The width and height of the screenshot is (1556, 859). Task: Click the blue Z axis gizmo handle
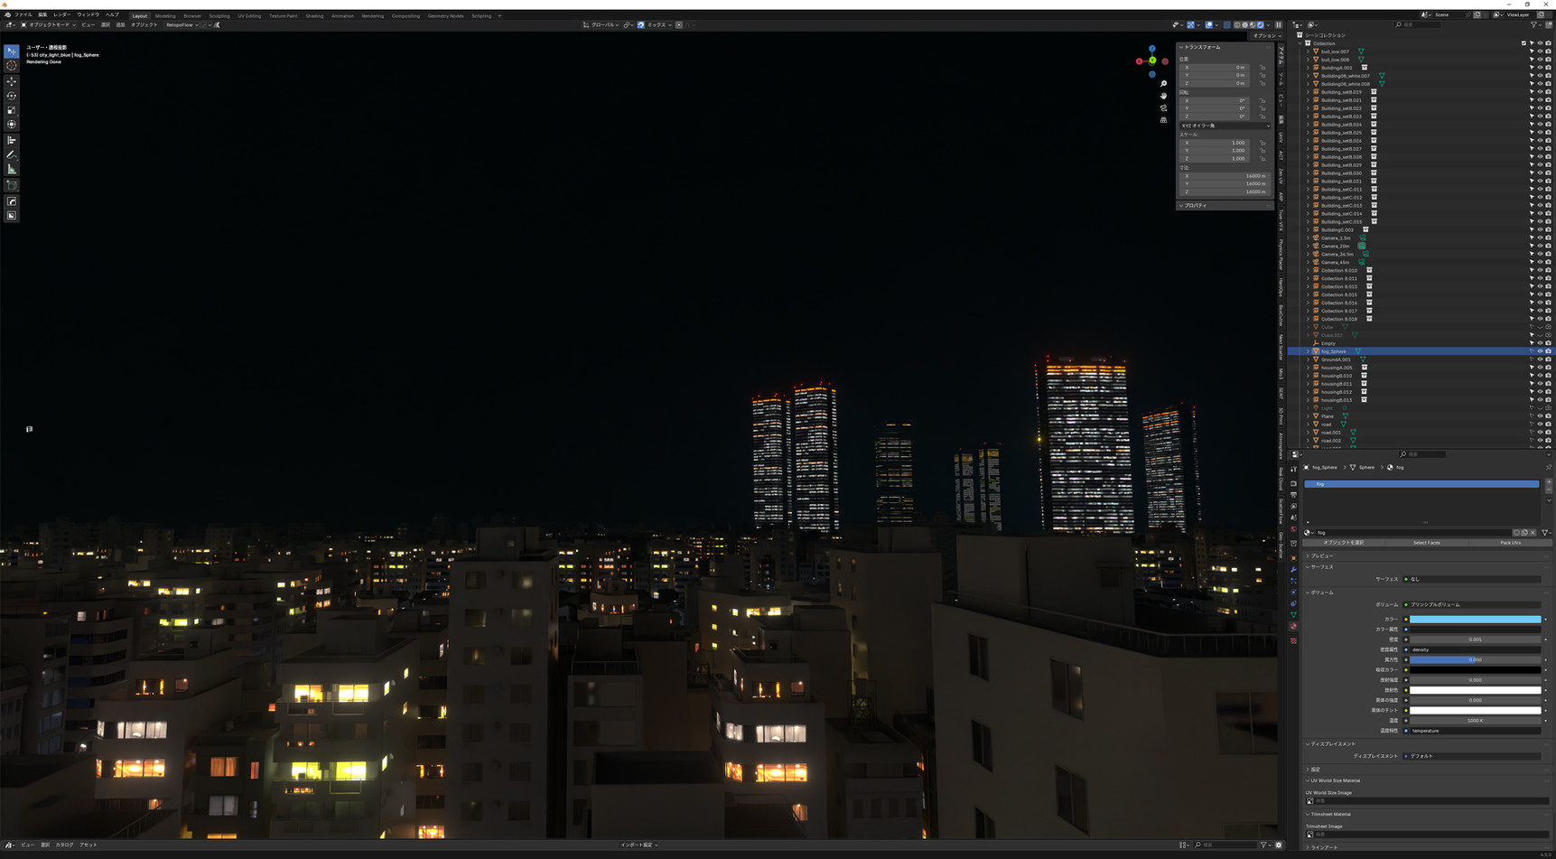(1152, 49)
